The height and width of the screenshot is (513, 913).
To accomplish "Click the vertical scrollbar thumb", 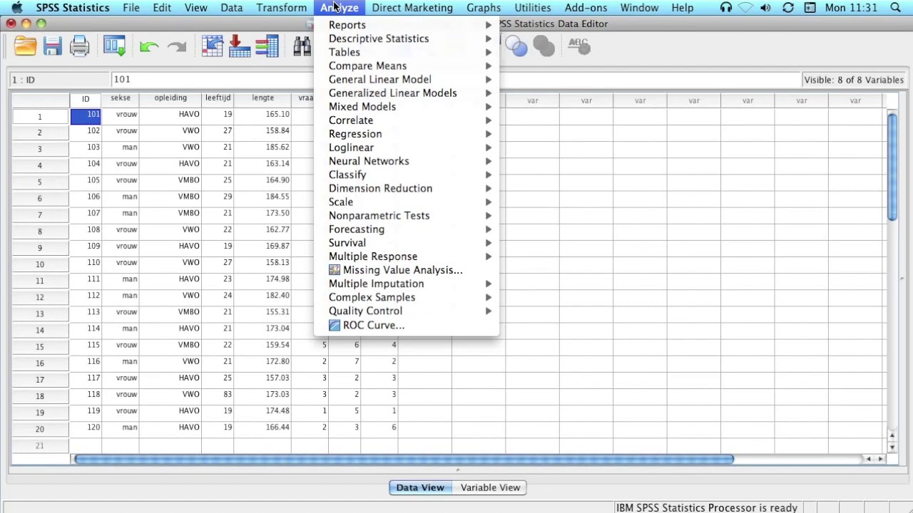I will 892,167.
